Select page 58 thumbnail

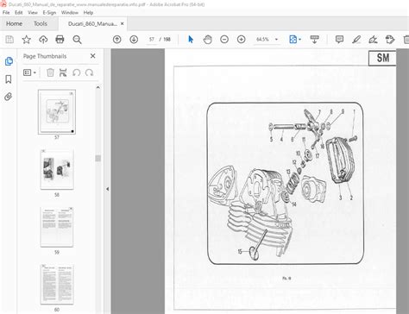pyautogui.click(x=57, y=169)
